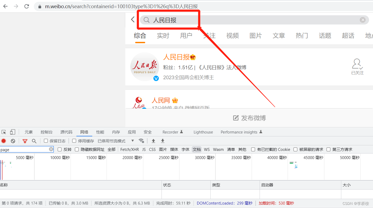Image resolution: width=373 pixels, height=208 pixels.
Task: Select the 文章 search results tab
Action: click(279, 36)
